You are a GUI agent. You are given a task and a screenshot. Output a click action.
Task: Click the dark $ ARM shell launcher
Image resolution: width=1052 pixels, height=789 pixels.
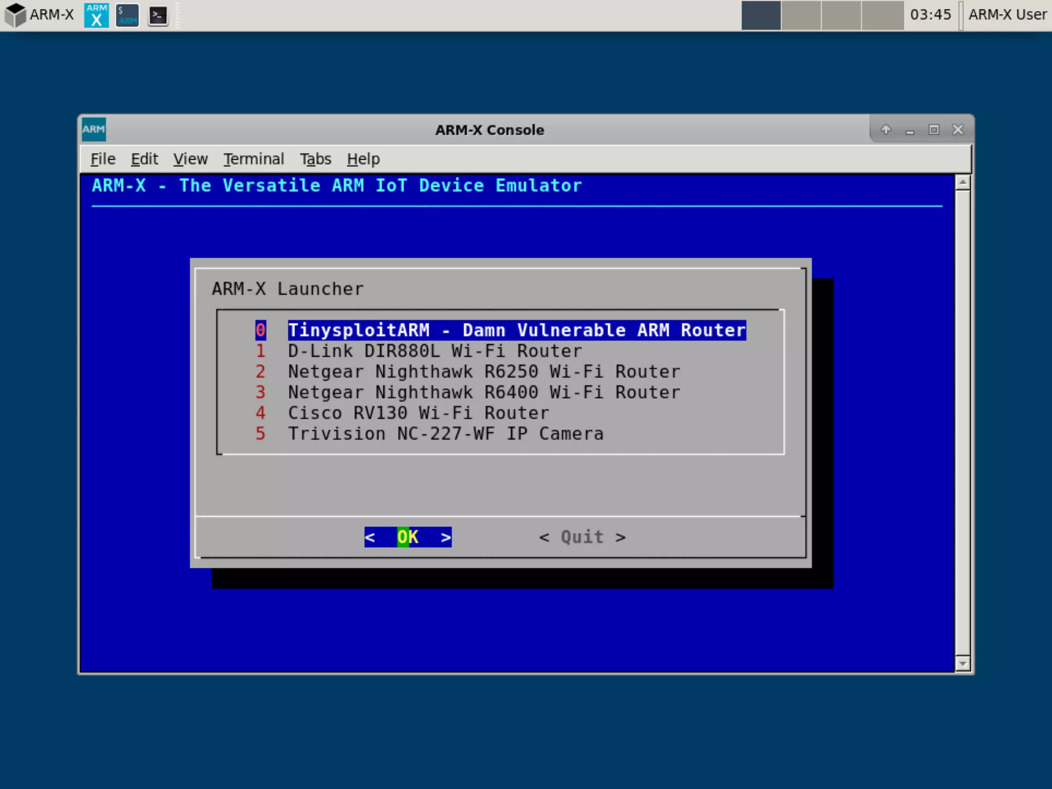click(x=127, y=15)
